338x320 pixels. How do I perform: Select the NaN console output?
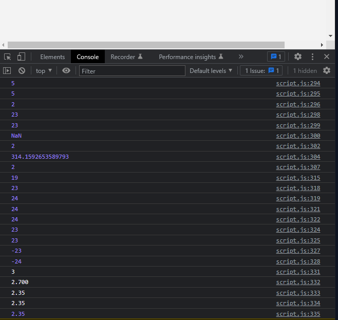(16, 136)
